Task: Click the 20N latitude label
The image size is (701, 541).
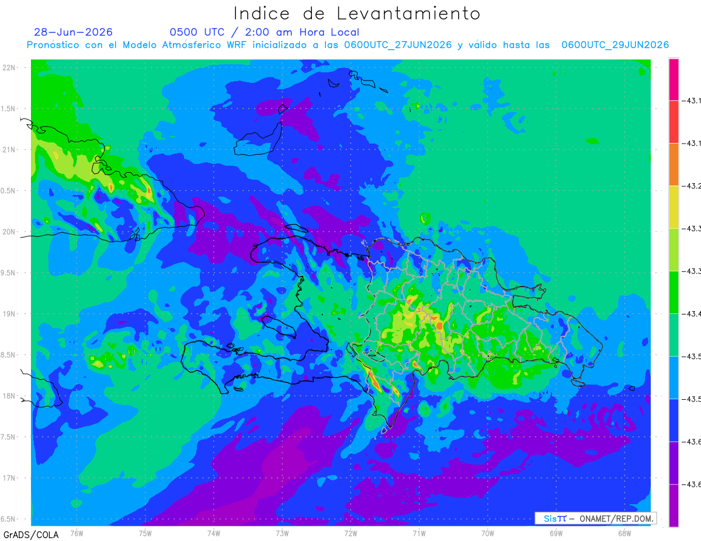Action: (9, 232)
